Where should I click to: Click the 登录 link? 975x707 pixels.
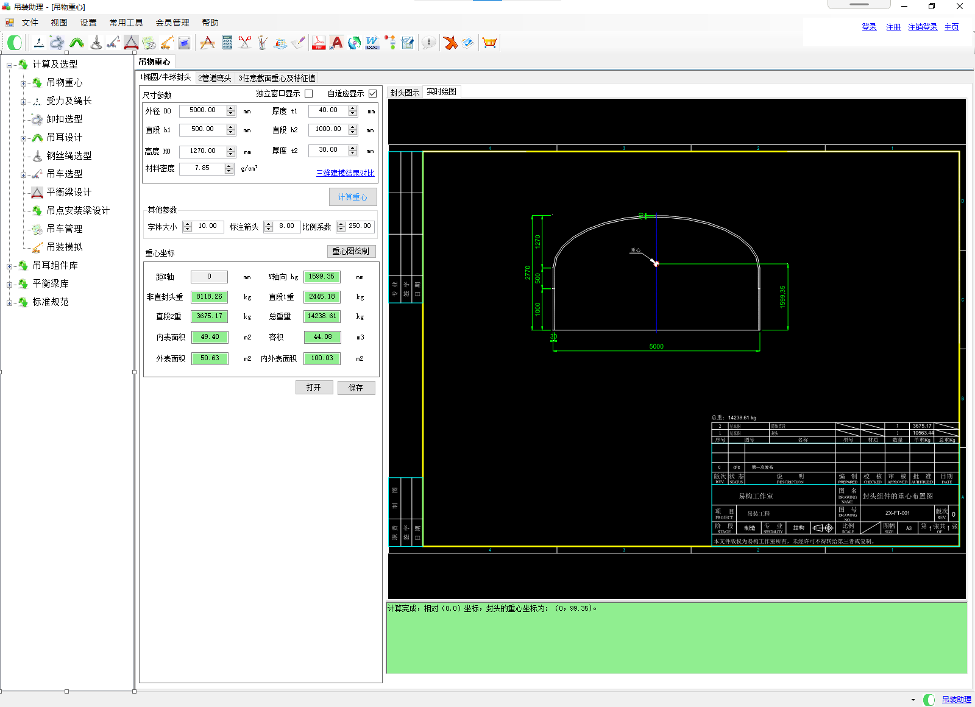coord(869,27)
